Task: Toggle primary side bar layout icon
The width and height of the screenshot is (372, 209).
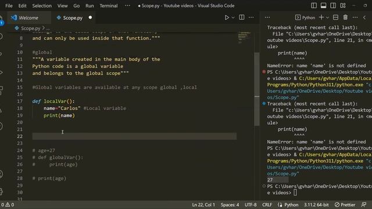Action: click(x=314, y=5)
